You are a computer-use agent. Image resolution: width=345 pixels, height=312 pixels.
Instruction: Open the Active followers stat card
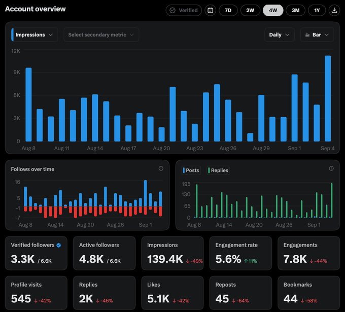click(105, 253)
